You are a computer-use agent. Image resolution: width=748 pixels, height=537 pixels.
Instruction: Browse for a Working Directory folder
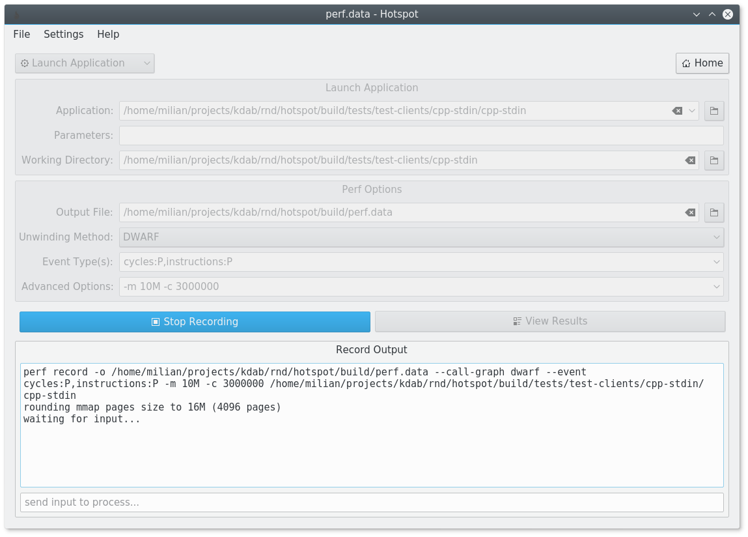point(713,160)
